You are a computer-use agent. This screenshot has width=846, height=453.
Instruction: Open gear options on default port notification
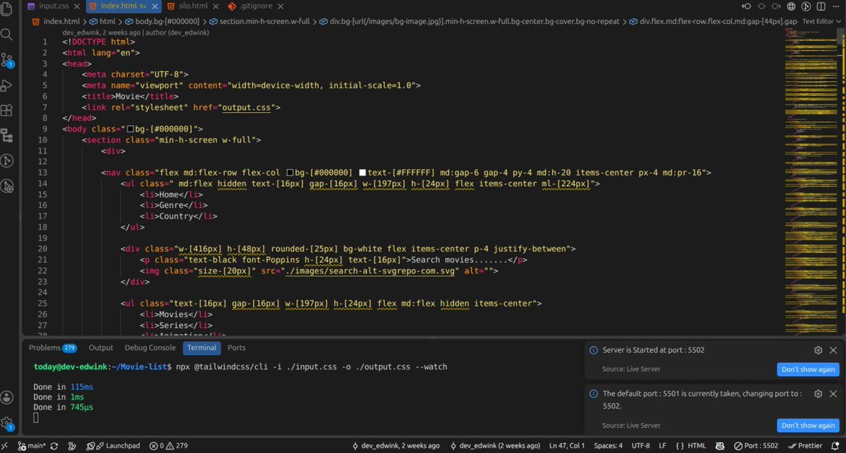tap(818, 394)
